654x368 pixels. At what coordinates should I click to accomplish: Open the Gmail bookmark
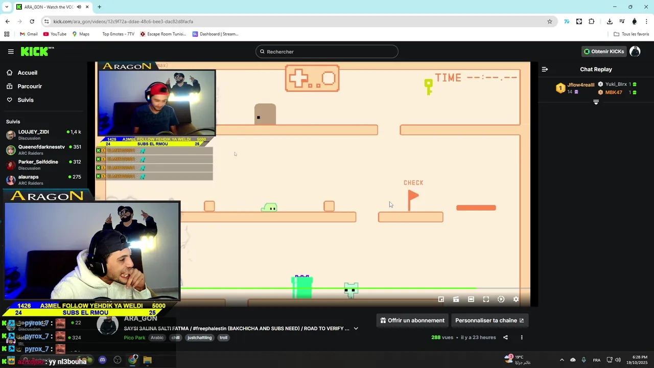tap(29, 34)
